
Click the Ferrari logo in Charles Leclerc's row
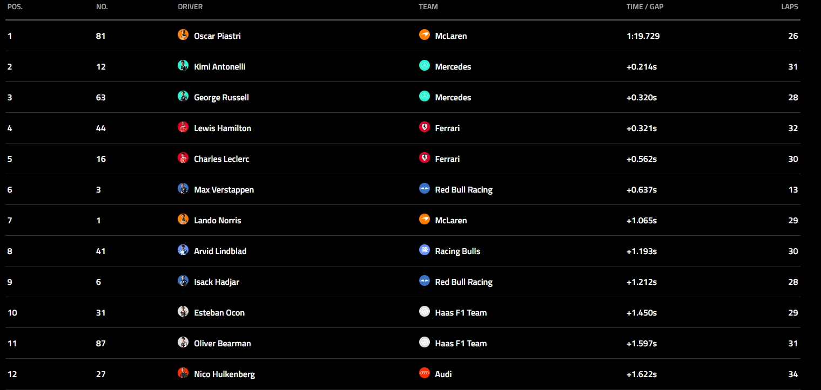click(x=425, y=158)
